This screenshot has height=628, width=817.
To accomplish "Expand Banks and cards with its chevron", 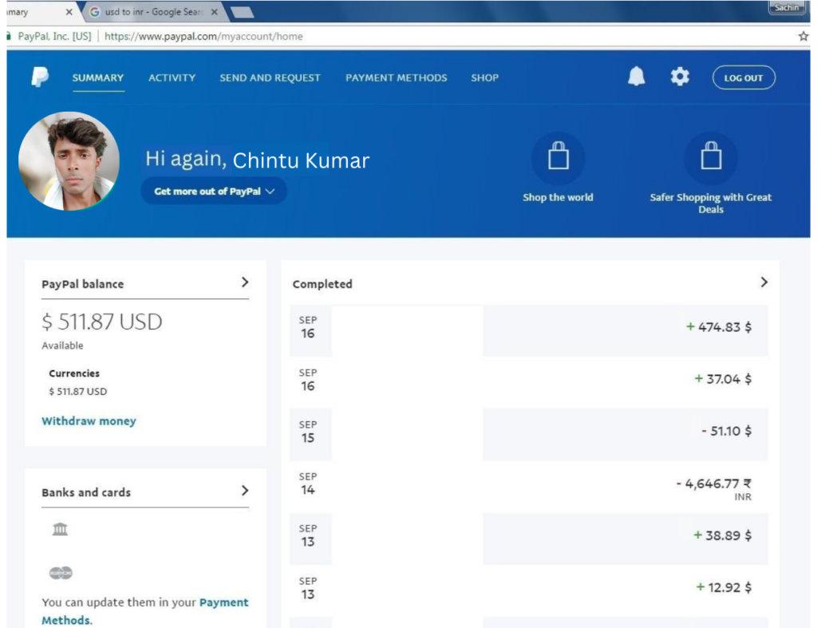I will (244, 491).
